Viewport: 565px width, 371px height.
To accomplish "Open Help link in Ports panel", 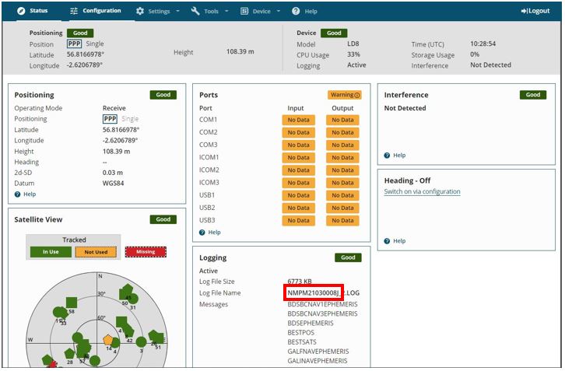I will tap(214, 233).
